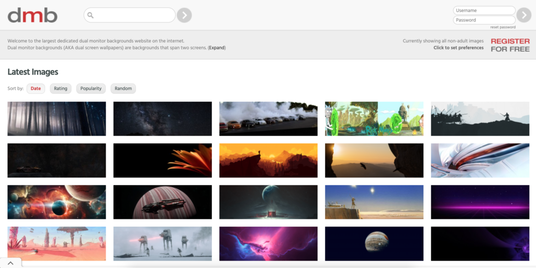
Task: Click the reset password link
Action: 503,27
